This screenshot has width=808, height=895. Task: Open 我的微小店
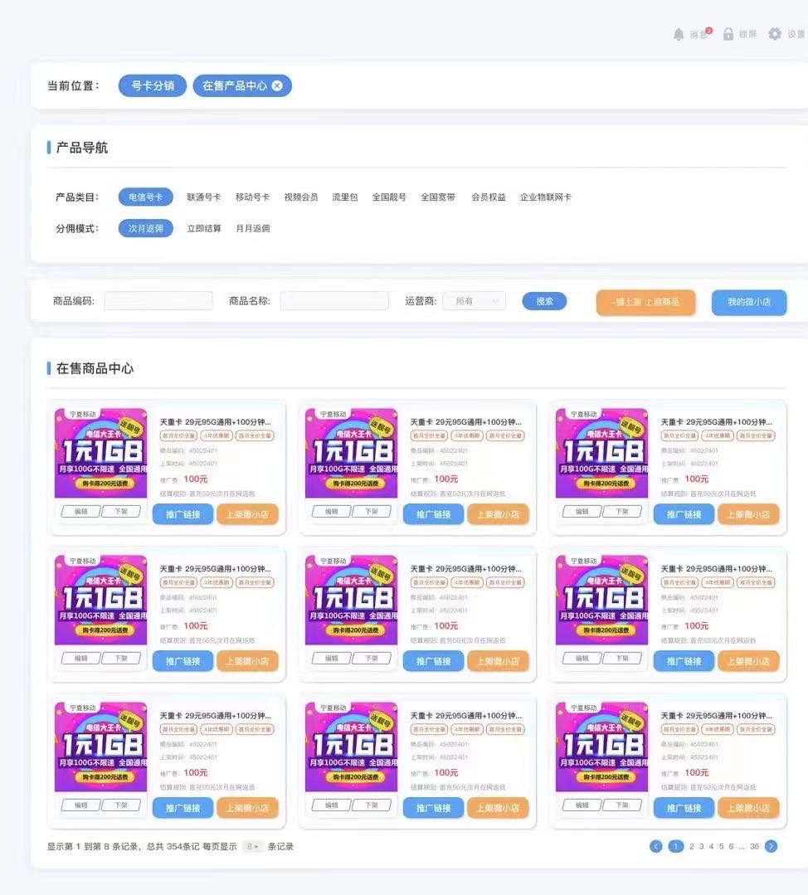(x=749, y=302)
